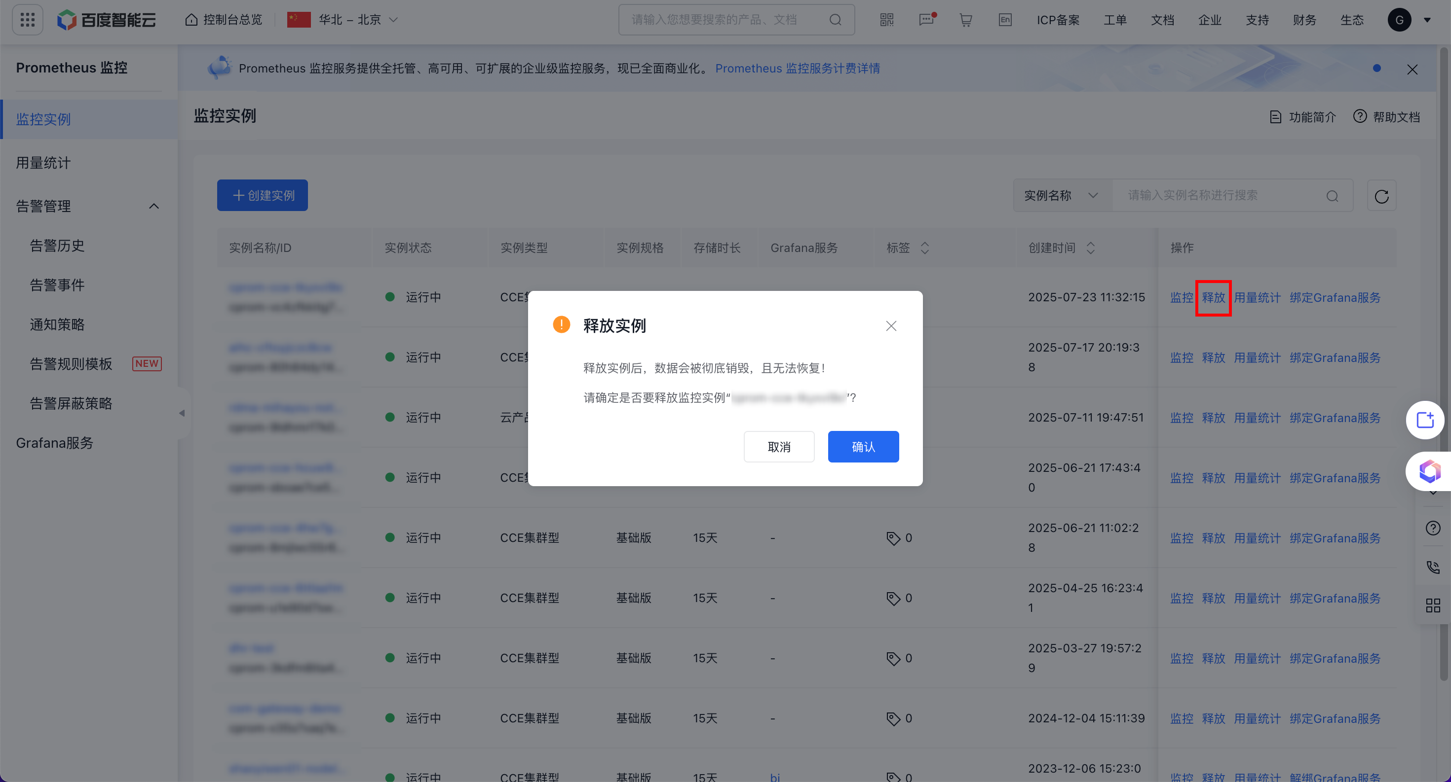Open the floating AI assistant icon
This screenshot has height=782, width=1451.
tap(1429, 471)
